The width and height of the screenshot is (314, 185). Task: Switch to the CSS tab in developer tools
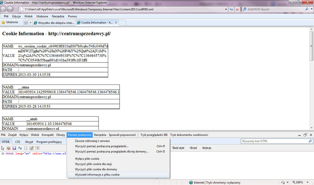point(18,142)
